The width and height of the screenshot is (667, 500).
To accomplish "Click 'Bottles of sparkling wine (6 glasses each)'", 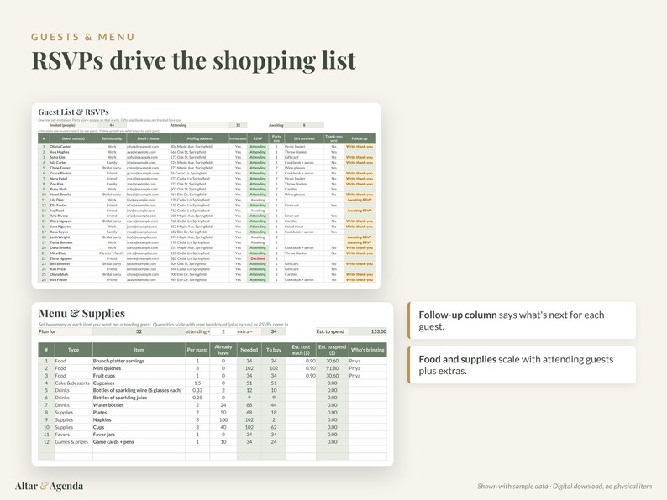I will 138,390.
